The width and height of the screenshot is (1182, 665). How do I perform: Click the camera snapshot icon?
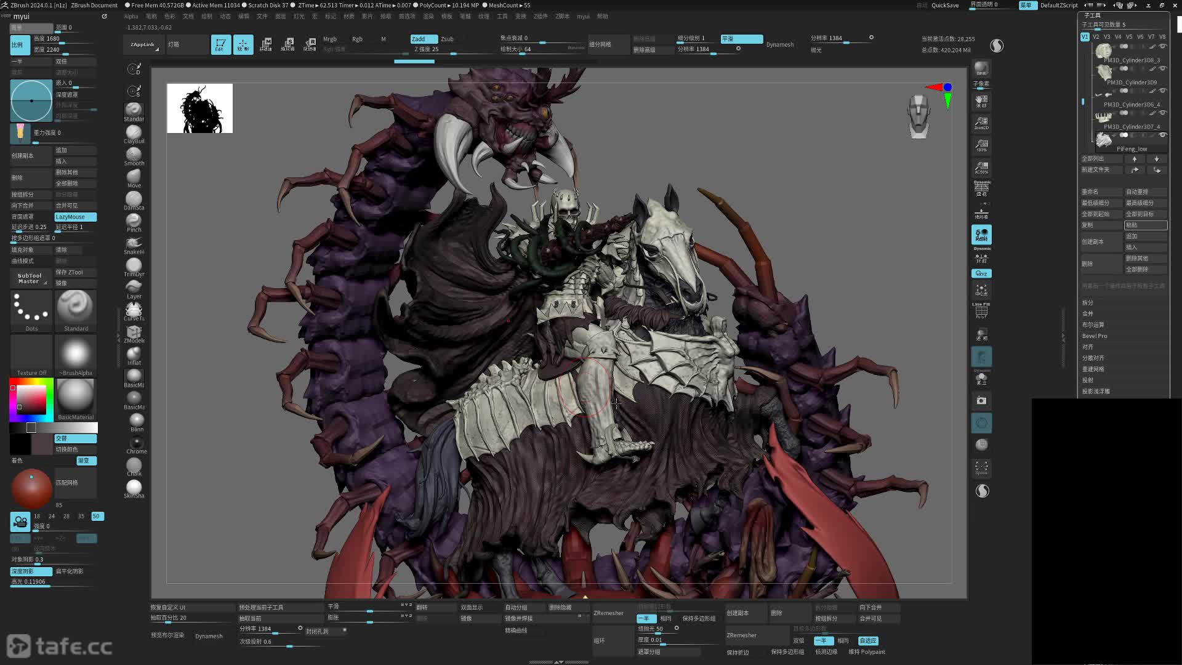tap(981, 401)
